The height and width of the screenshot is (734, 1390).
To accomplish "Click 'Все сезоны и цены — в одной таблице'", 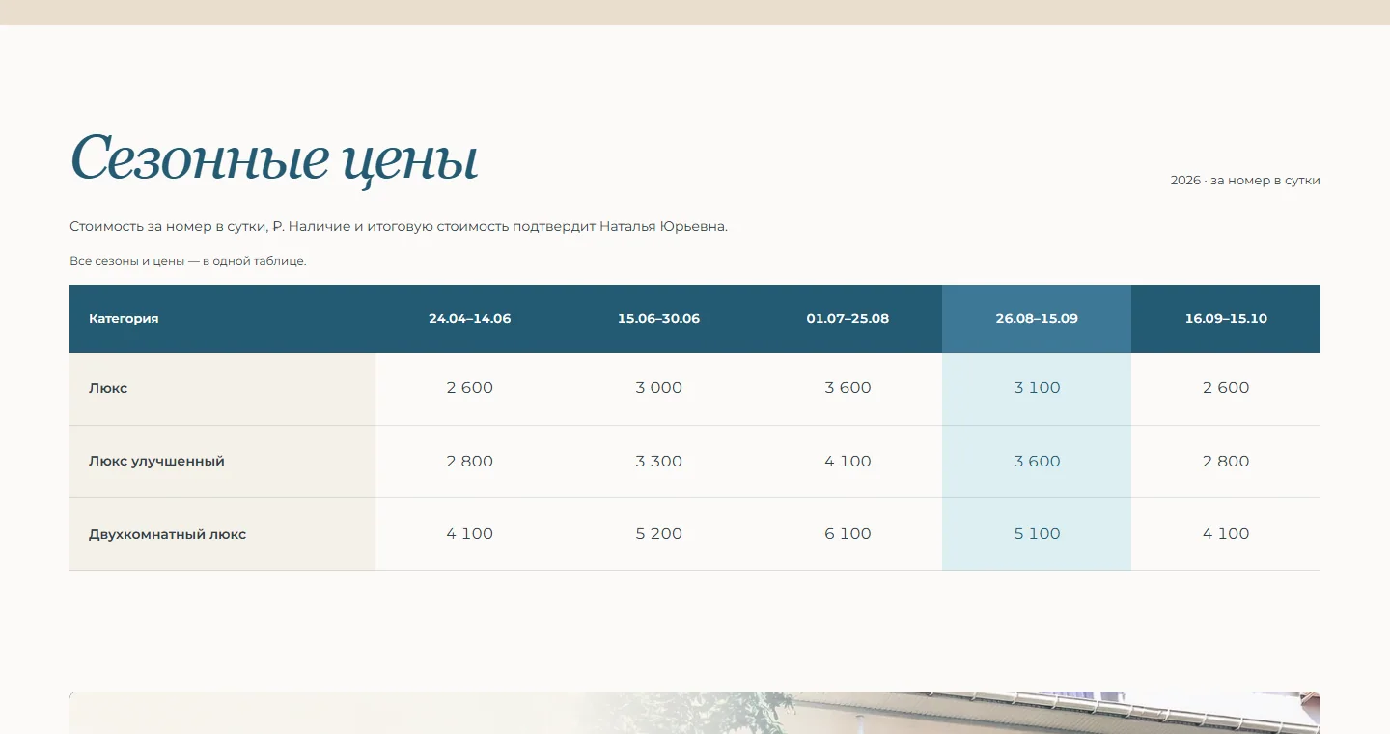I will [x=188, y=261].
